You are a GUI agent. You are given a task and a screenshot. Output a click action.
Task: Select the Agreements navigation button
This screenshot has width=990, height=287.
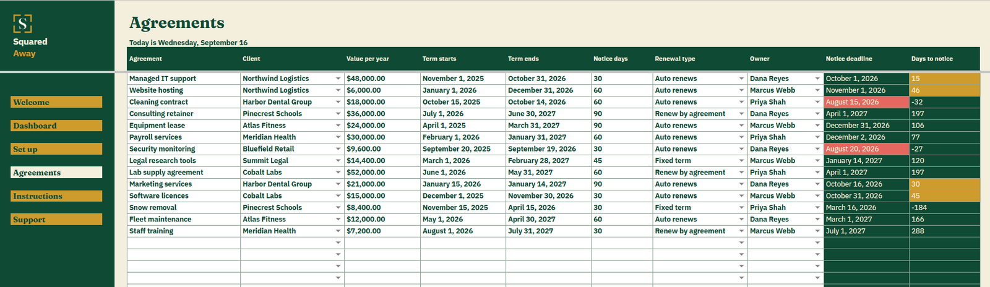pos(56,173)
